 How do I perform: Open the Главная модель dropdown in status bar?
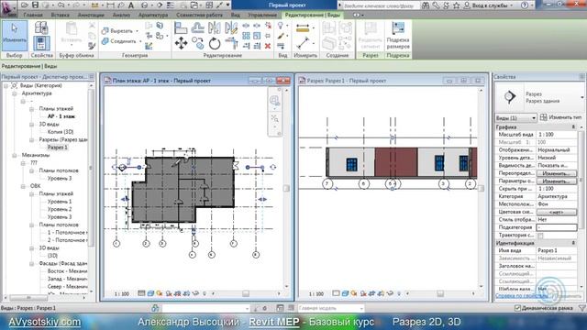pyautogui.click(x=331, y=308)
